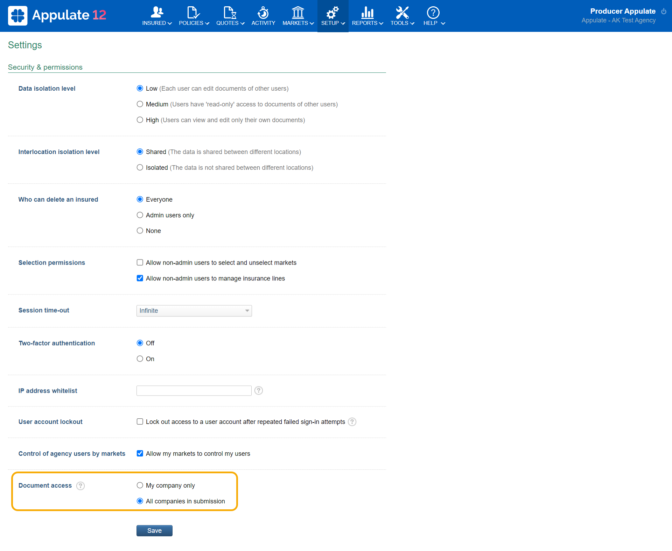Click the Activity stopwatch icon

pyautogui.click(x=263, y=13)
